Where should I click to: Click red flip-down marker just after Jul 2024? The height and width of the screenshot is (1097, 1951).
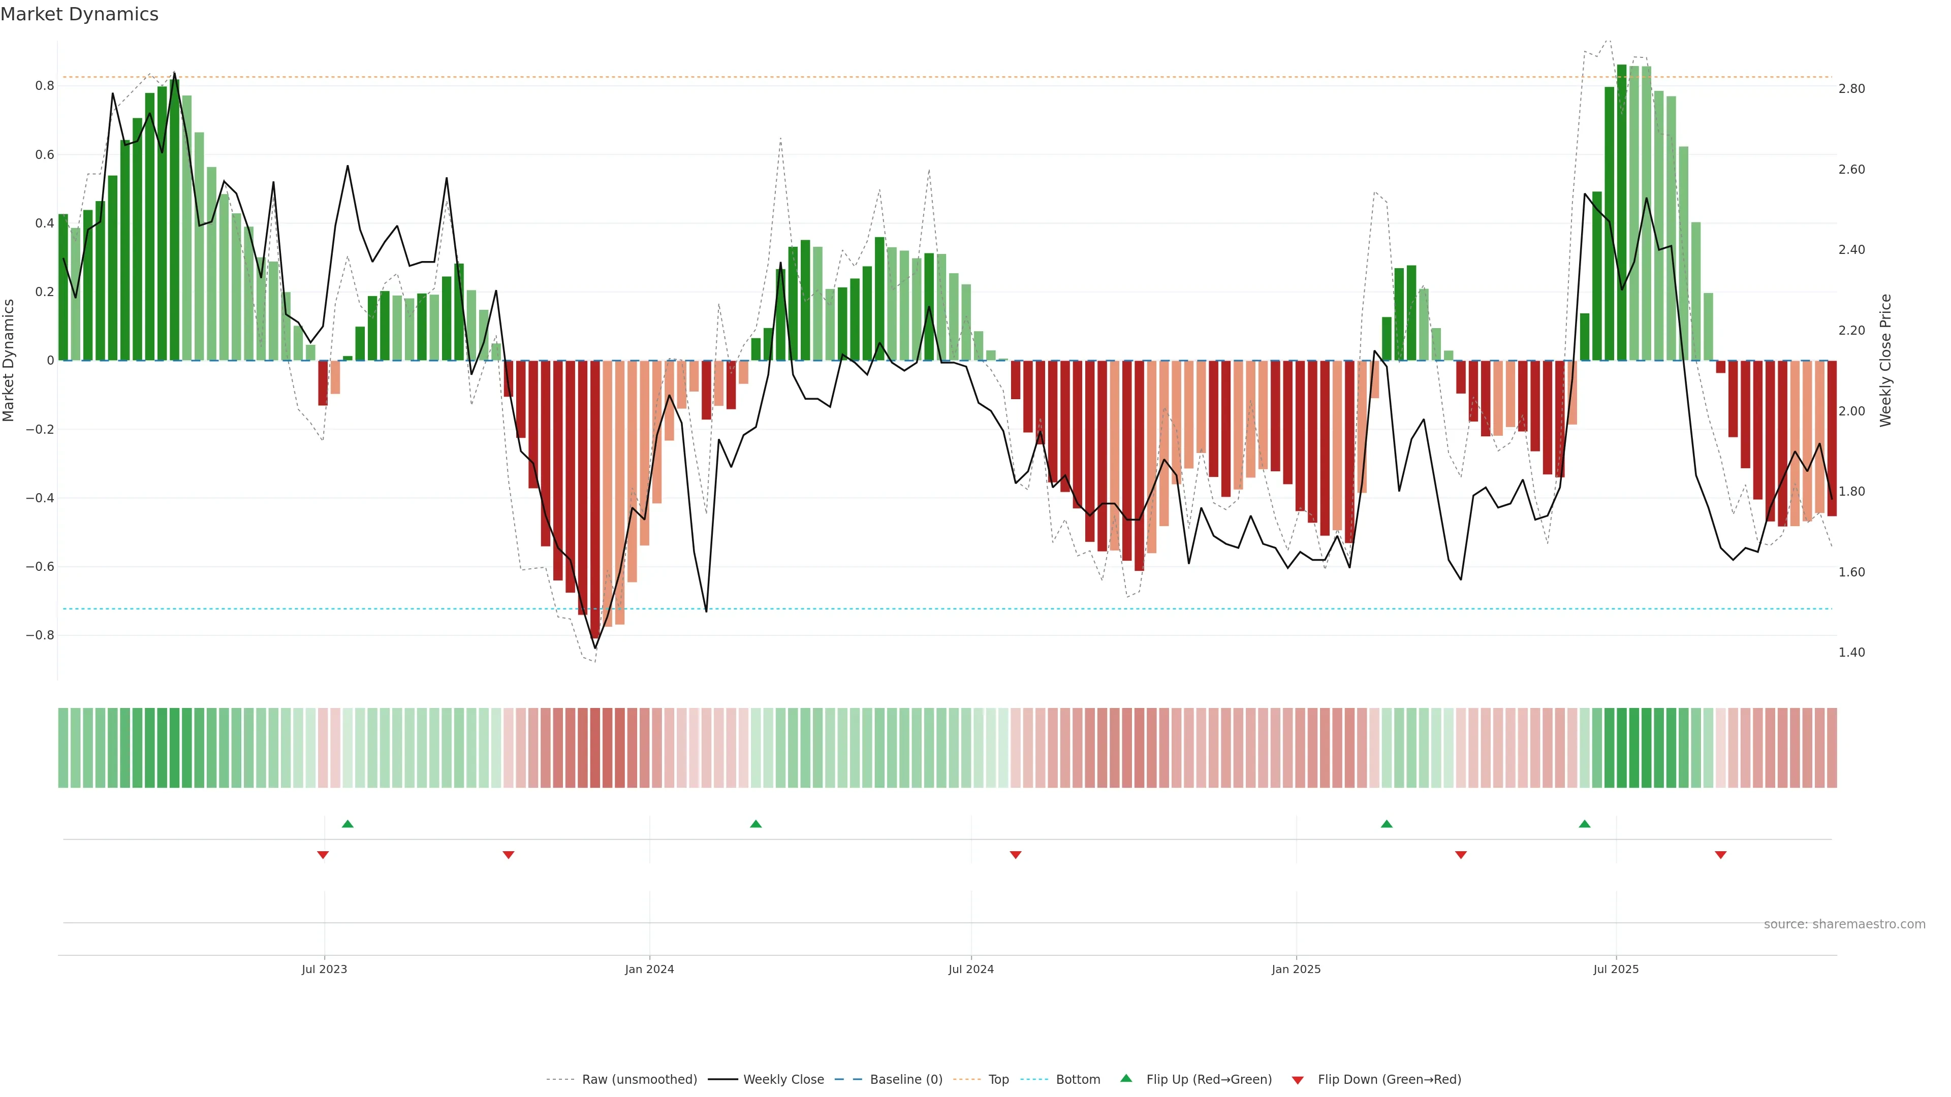(x=1016, y=855)
